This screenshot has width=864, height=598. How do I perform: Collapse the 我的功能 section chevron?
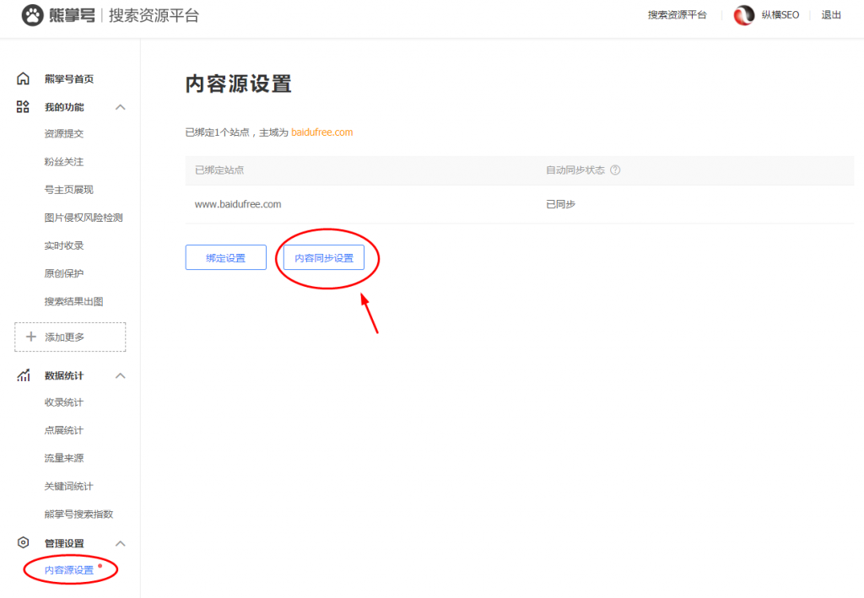119,107
